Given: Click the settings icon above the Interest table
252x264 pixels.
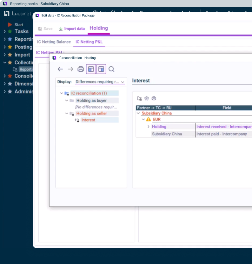Looking at the screenshot, I should pyautogui.click(x=147, y=98).
